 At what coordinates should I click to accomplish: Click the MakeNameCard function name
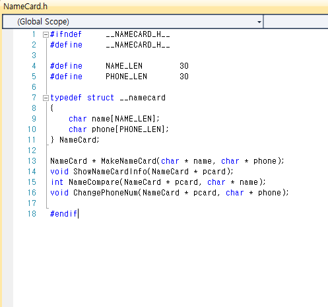(x=129, y=161)
